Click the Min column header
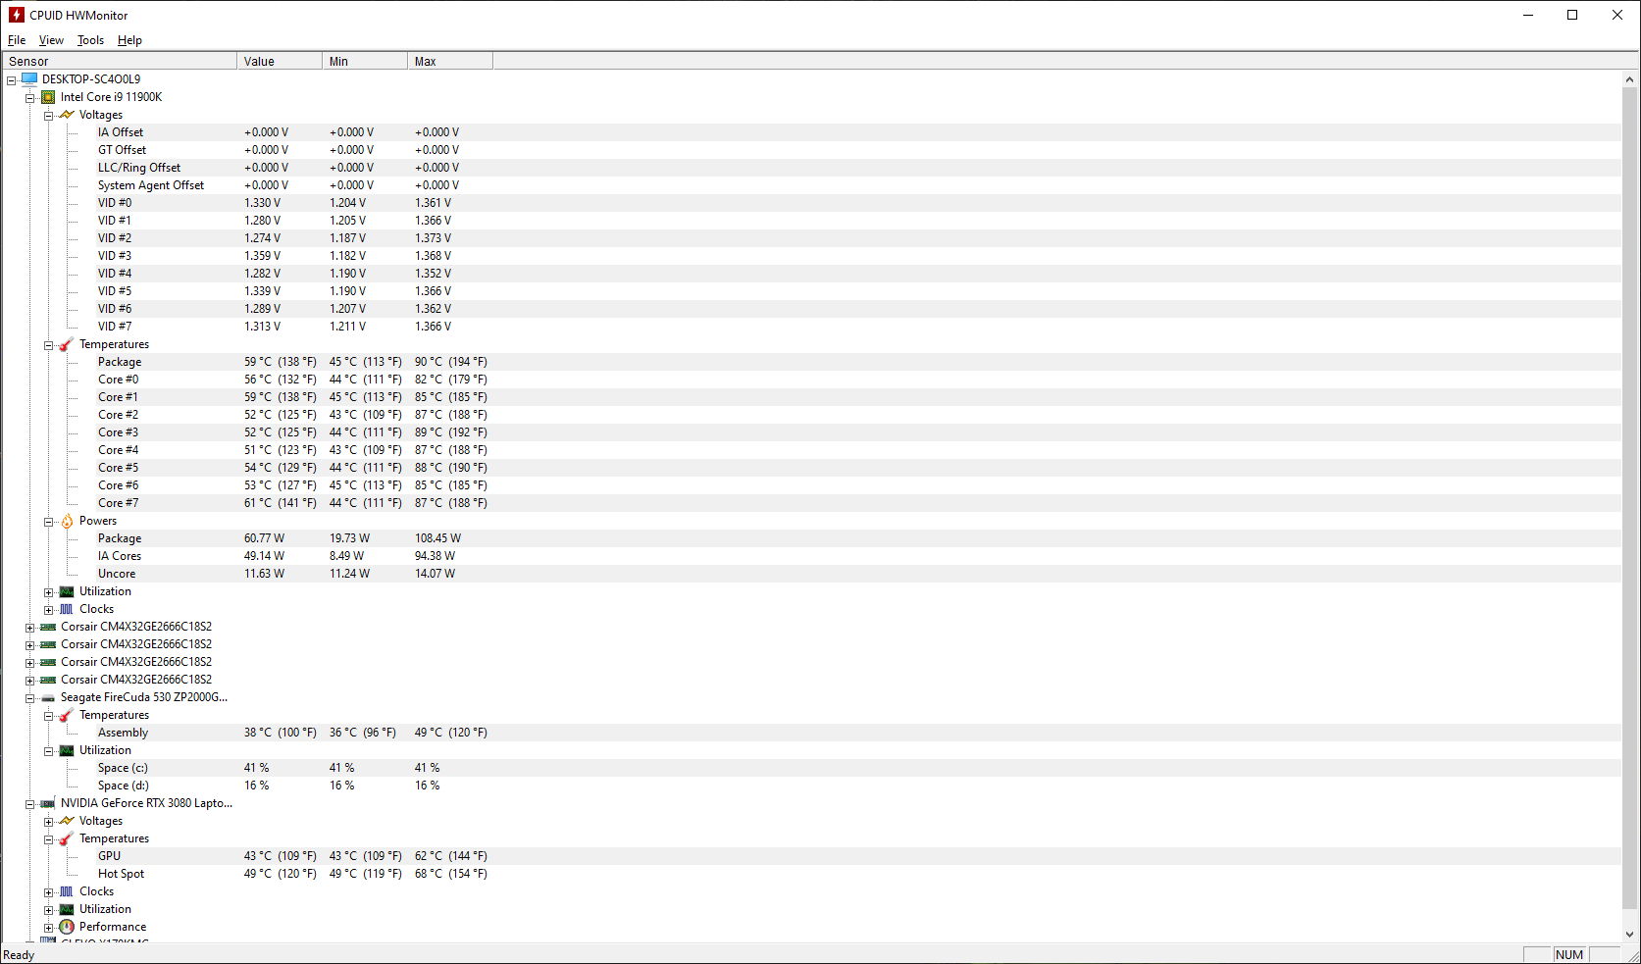 (x=365, y=61)
